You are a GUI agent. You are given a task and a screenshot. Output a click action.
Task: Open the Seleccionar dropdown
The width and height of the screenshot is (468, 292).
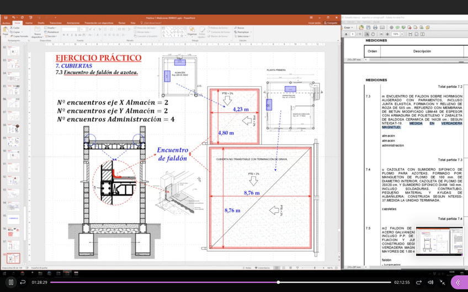click(x=243, y=36)
